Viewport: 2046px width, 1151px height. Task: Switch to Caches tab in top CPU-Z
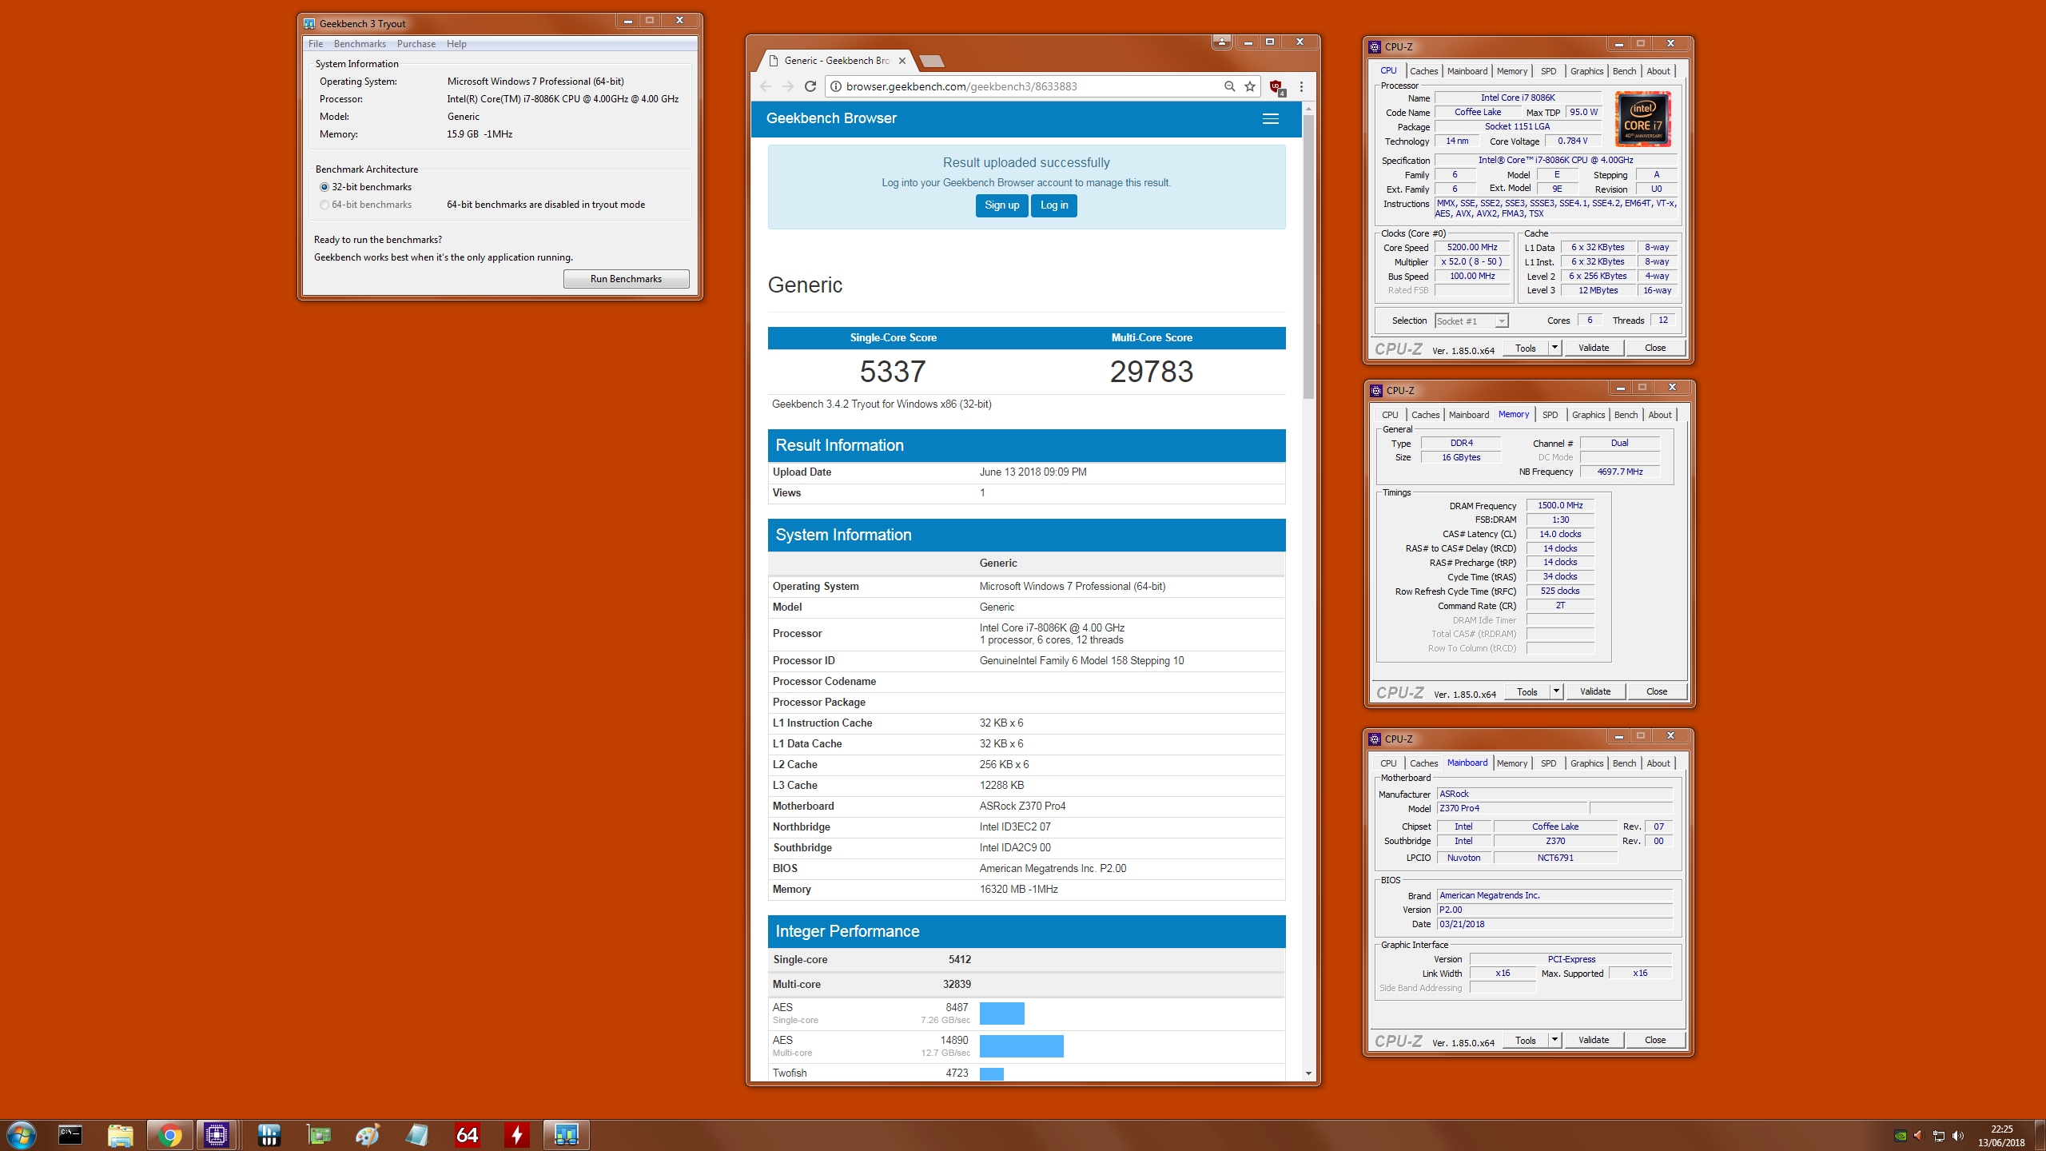tap(1423, 71)
